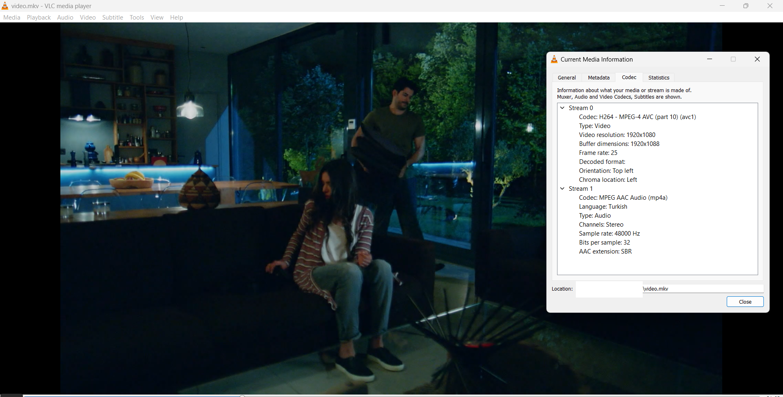
Task: Select the Codec tab
Action: click(629, 77)
